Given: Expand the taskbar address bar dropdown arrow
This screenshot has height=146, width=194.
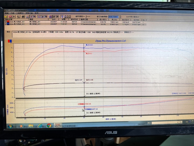Looking at the screenshot, I should [178, 122].
